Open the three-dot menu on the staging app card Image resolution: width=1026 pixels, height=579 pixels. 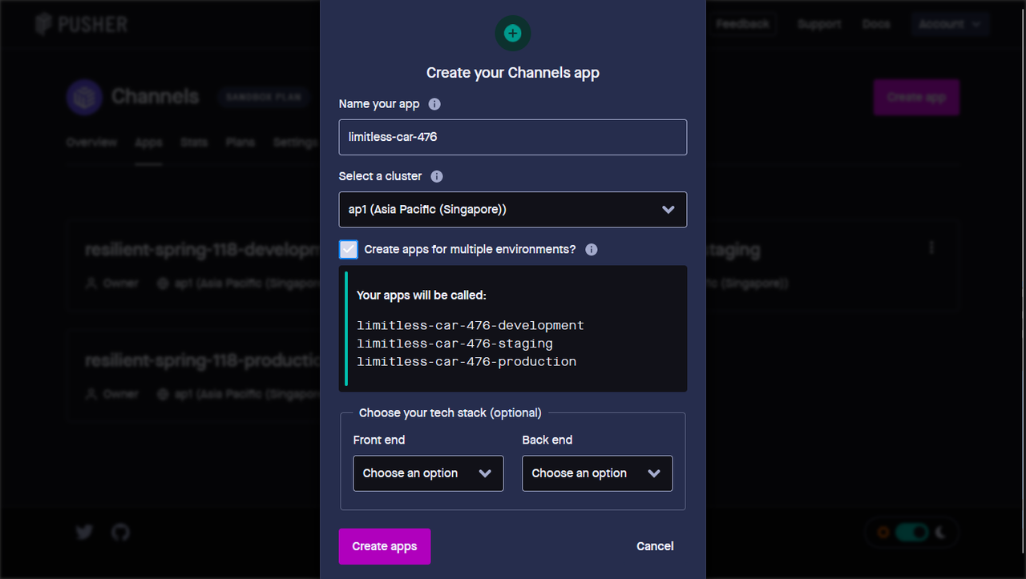point(931,248)
